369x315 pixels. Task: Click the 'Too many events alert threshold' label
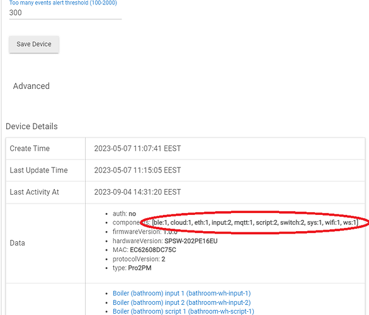click(x=63, y=3)
